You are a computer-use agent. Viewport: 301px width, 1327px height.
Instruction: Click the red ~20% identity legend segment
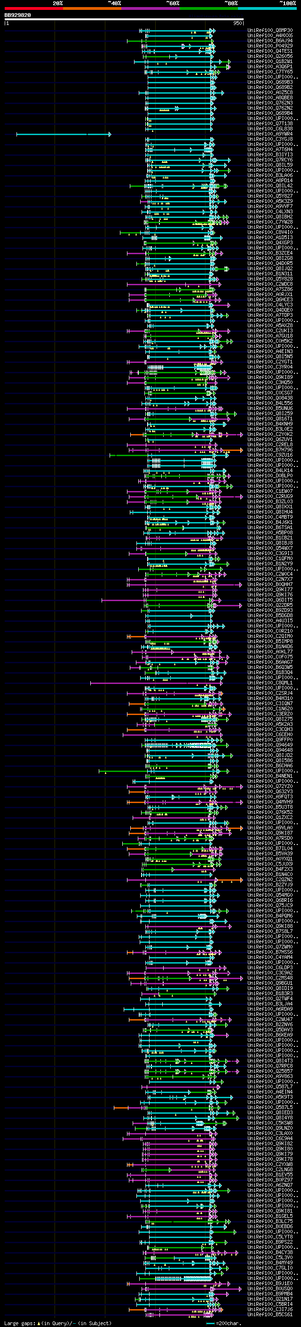(33, 8)
